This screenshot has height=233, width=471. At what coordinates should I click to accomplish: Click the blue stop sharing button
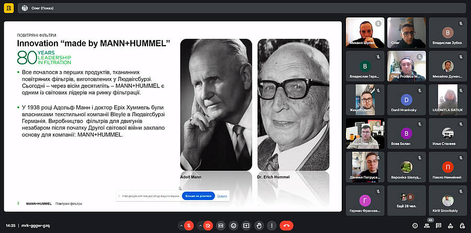click(198, 196)
